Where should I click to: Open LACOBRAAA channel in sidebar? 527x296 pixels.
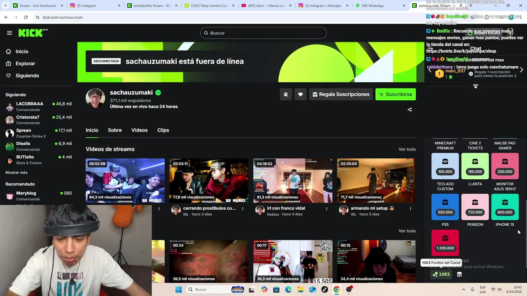click(38, 106)
